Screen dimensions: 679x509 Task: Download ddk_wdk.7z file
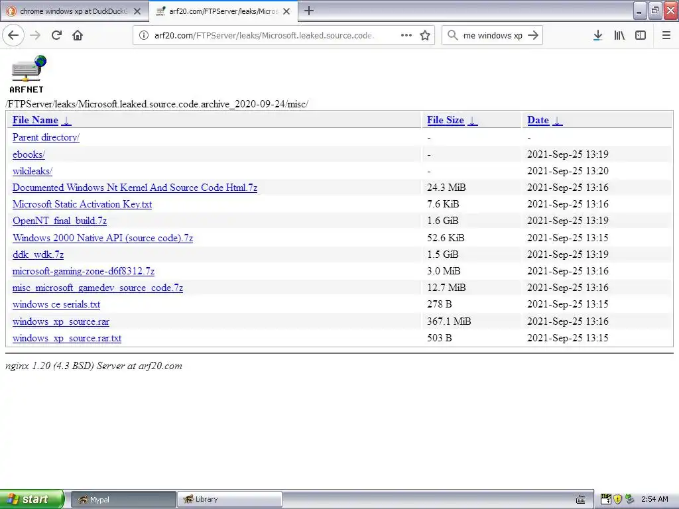[x=38, y=254]
